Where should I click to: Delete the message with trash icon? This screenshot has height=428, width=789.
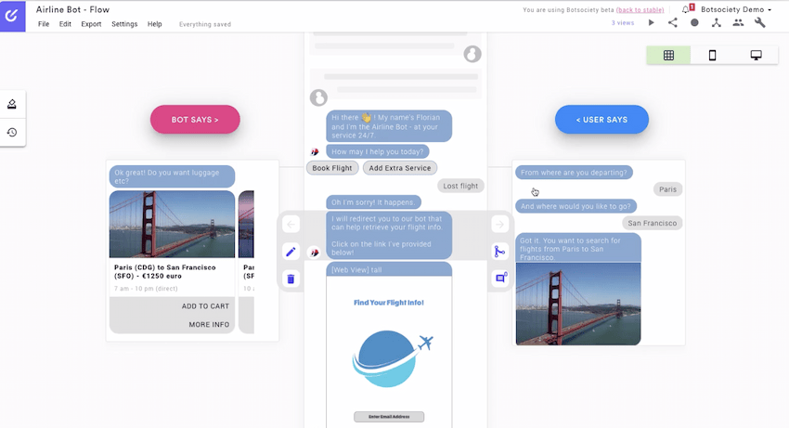coord(291,279)
